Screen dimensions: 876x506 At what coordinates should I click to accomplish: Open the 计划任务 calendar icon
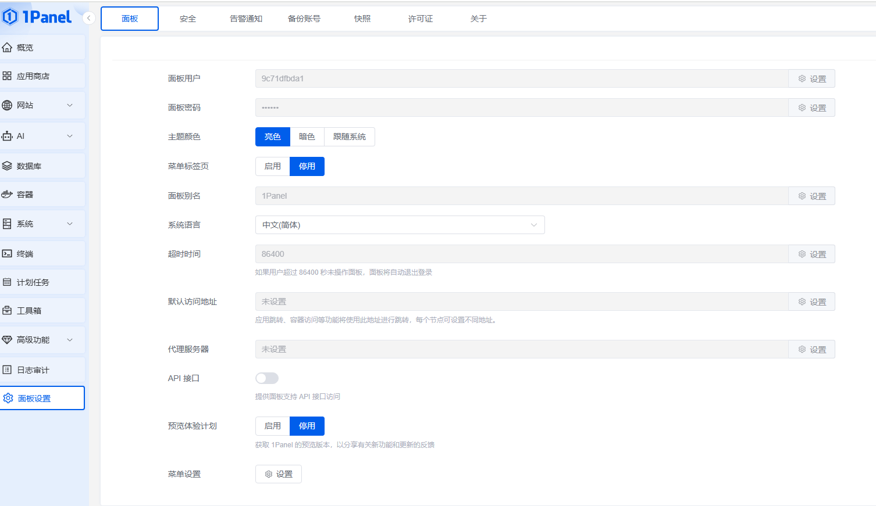coord(7,282)
